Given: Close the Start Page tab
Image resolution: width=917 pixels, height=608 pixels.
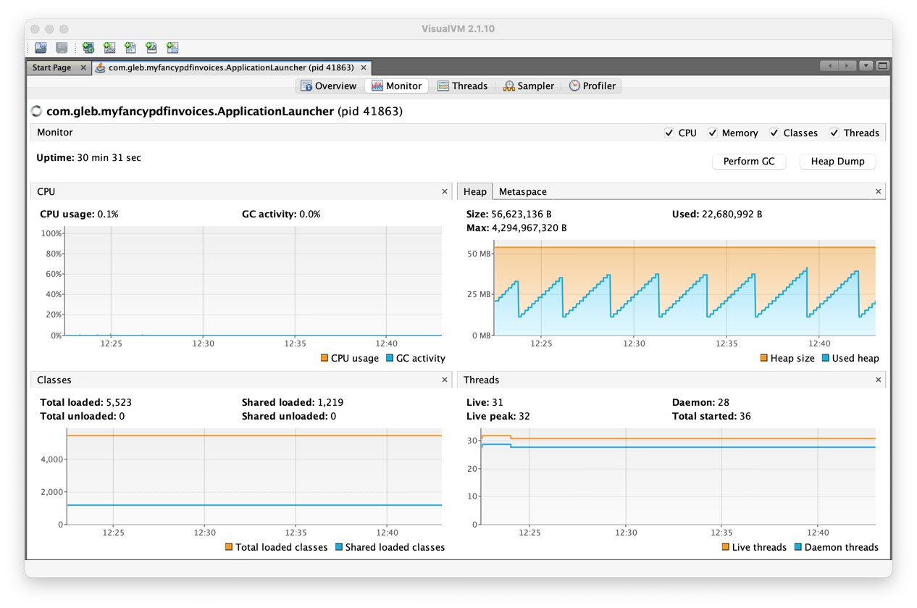Looking at the screenshot, I should [x=83, y=67].
